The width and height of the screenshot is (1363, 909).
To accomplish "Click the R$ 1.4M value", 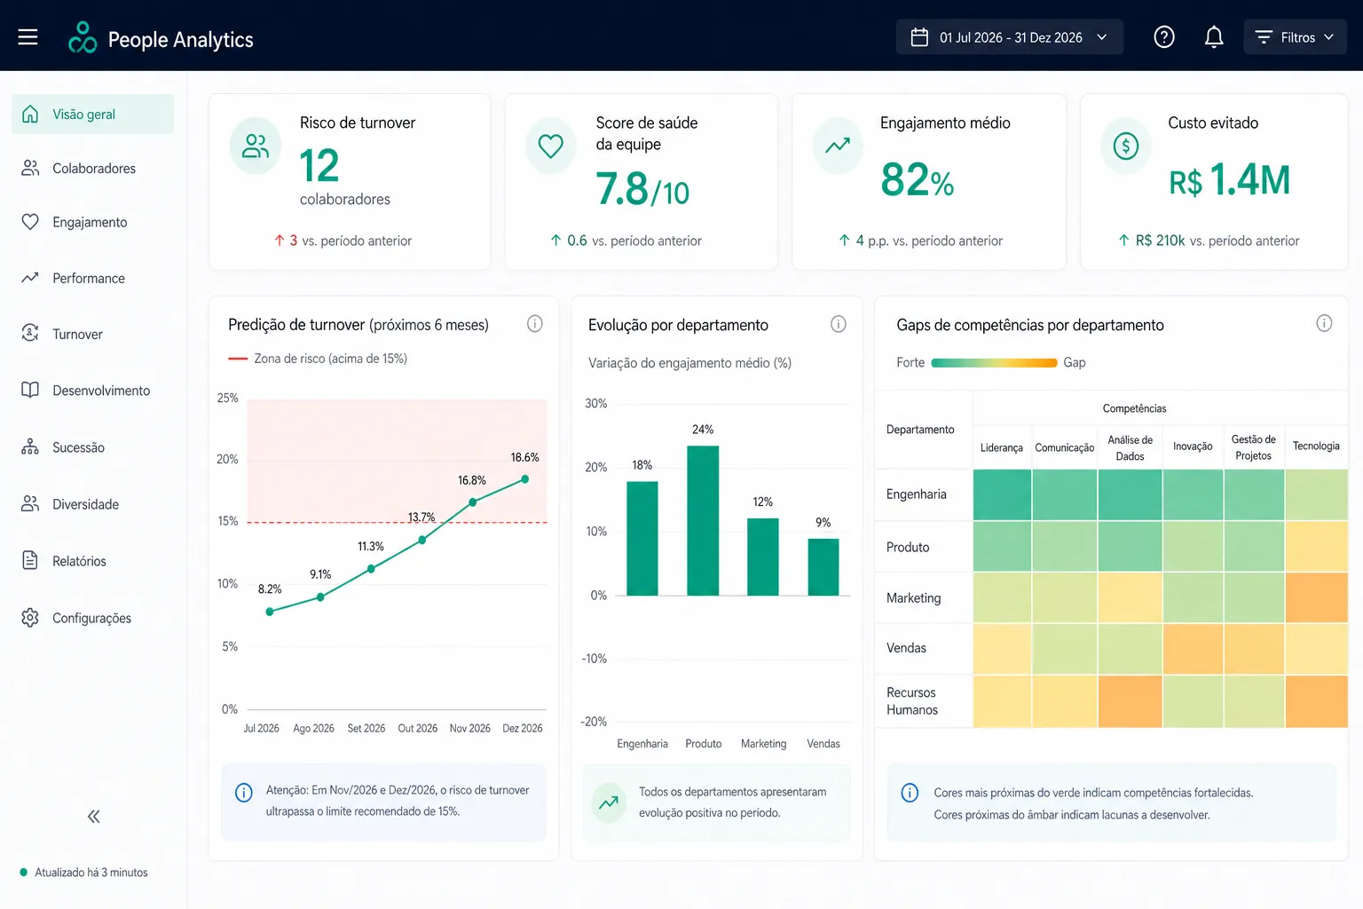I will click(1230, 180).
